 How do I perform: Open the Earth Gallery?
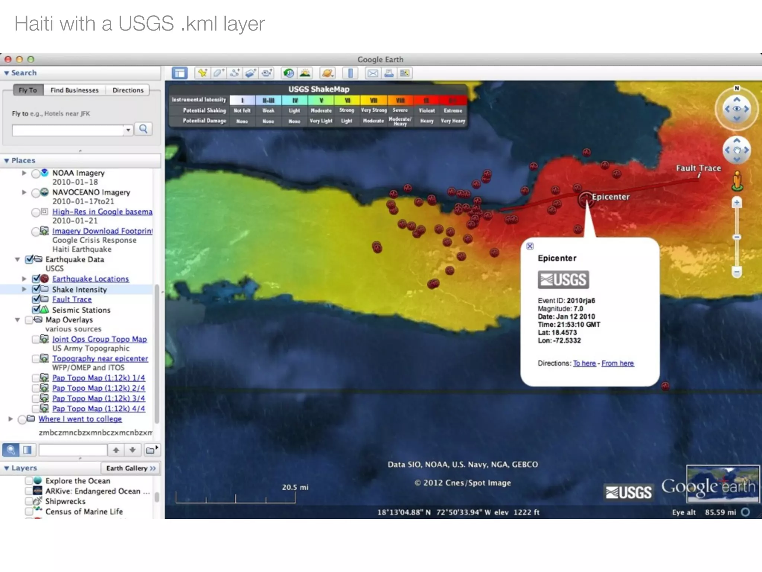tap(131, 468)
